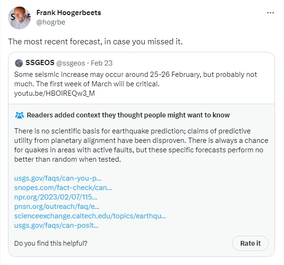This screenshot has width=284, height=265.
Task: Open the usgs.gov/faqs/can-posit link
Action: point(56,225)
